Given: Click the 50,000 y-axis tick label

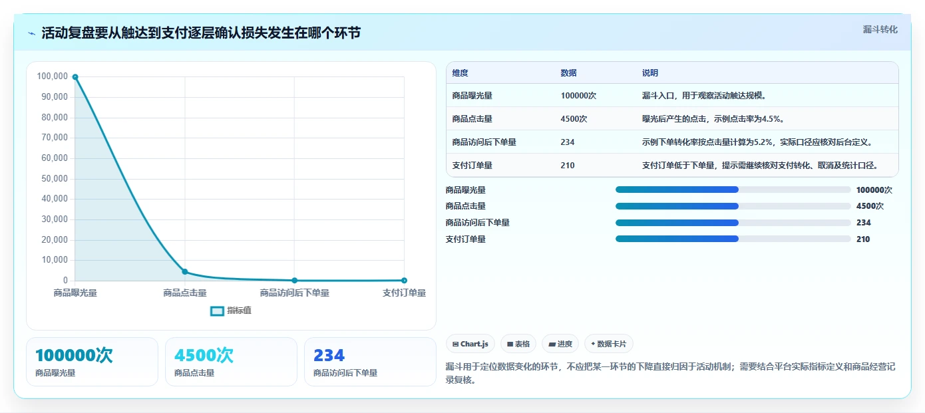Looking at the screenshot, I should tap(55, 178).
